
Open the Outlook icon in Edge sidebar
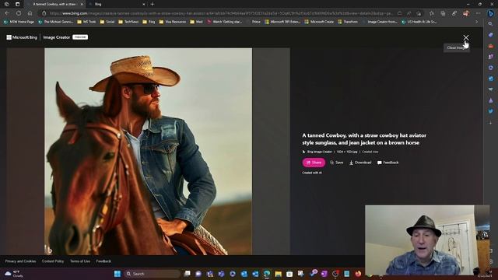pos(491,79)
